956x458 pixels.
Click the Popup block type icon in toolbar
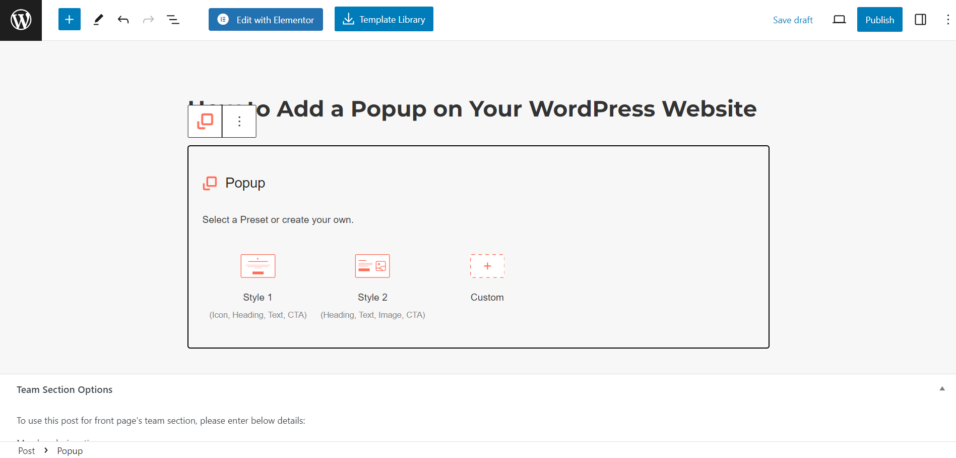[205, 121]
